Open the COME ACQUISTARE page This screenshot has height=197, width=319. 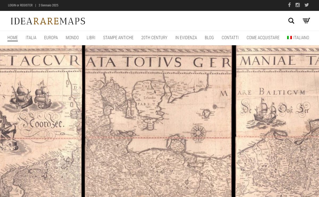point(263,38)
